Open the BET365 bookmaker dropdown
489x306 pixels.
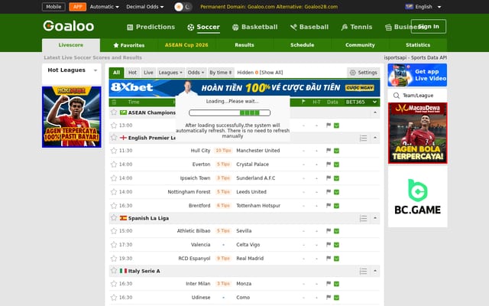(x=361, y=102)
